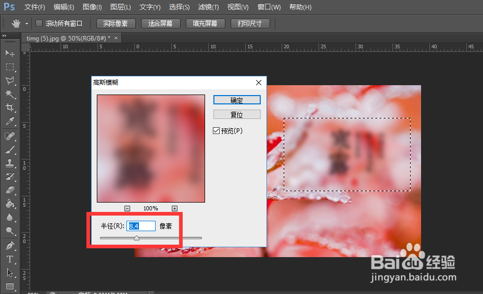Click the 半径(R) value input field
Image resolution: width=483 pixels, height=294 pixels.
tap(141, 226)
